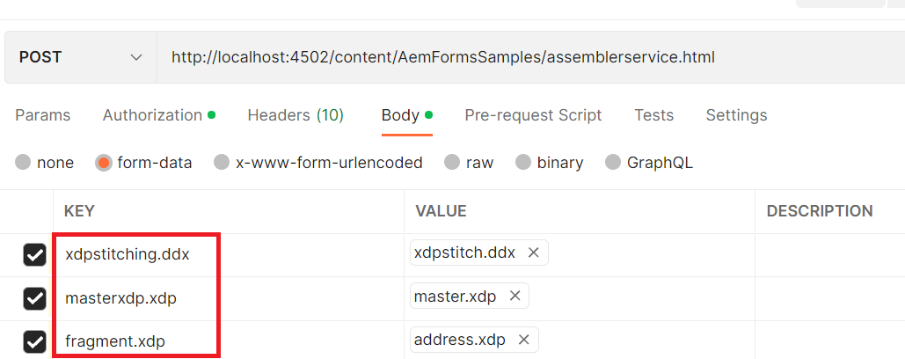
Task: Toggle the fragment.xdp row checkbox
Action: click(x=34, y=341)
